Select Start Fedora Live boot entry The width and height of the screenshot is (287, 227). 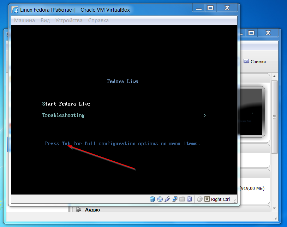(66, 104)
